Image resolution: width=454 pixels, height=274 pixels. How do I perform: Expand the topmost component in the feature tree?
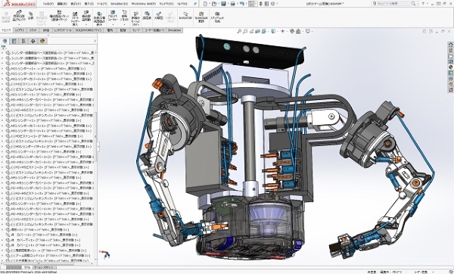click(x=2, y=53)
